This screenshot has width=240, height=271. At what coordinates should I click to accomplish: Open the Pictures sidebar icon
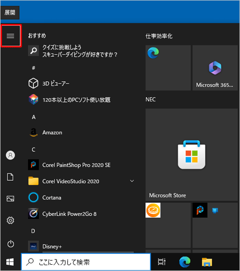point(11,198)
